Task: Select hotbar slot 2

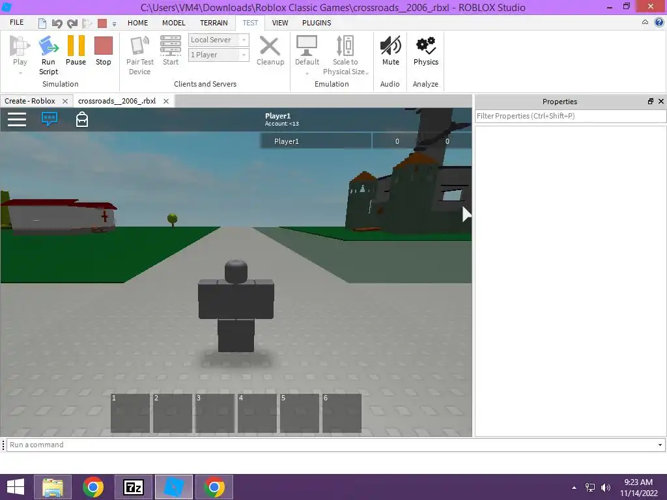Action: [172, 413]
